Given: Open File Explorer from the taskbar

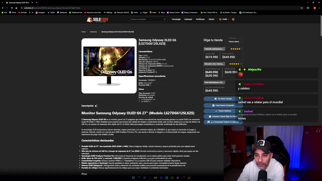Looking at the screenshot, I should [155, 178].
